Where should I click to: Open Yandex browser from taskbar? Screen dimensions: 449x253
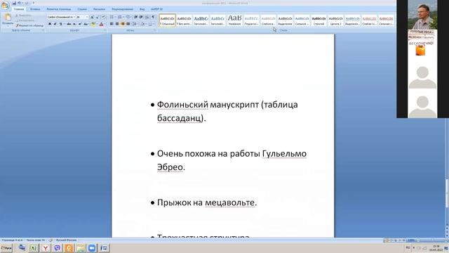tap(45, 248)
